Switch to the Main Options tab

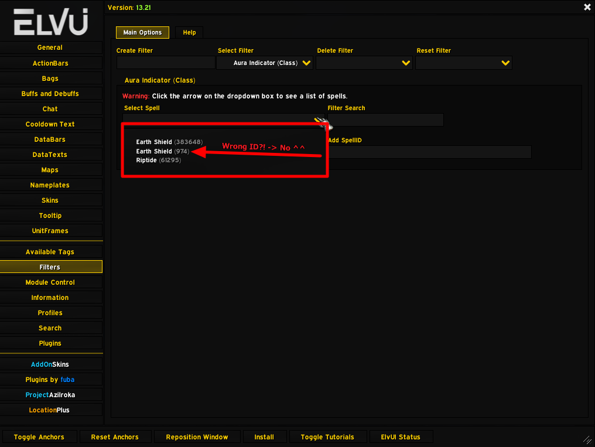point(142,32)
